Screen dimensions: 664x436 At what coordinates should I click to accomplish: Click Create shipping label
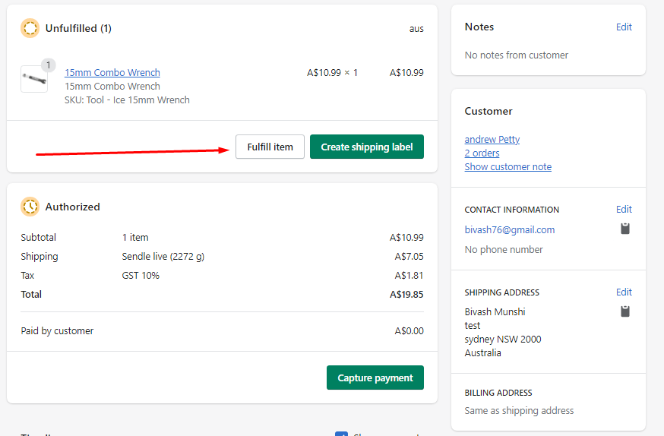(x=366, y=147)
